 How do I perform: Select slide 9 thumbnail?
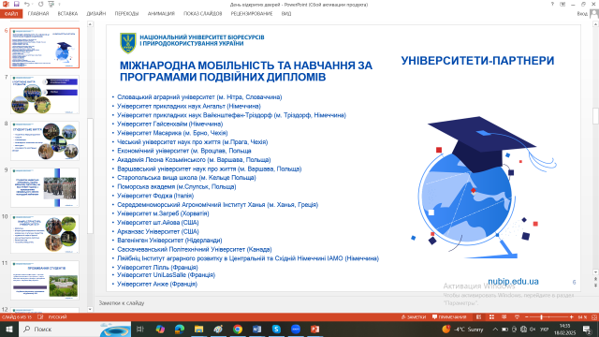(45, 187)
